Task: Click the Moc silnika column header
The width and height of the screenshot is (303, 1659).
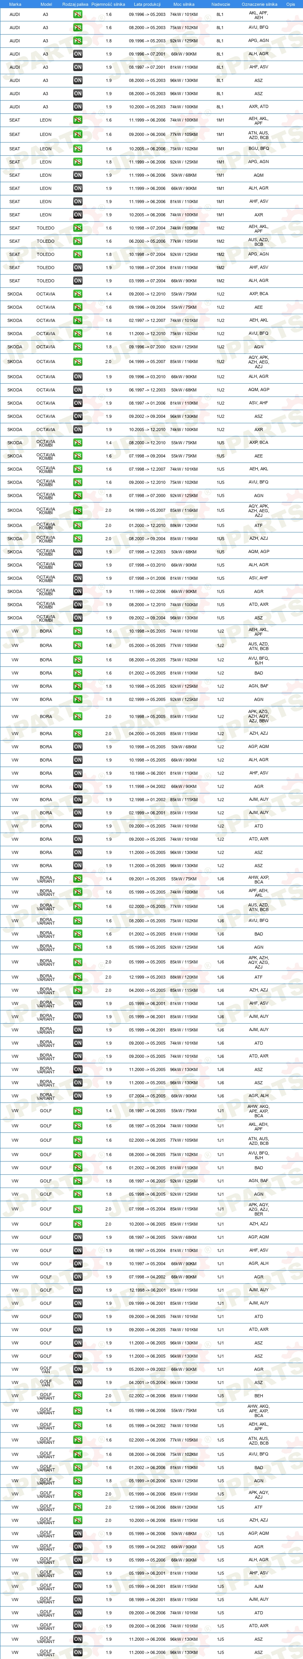Action: 184,4
